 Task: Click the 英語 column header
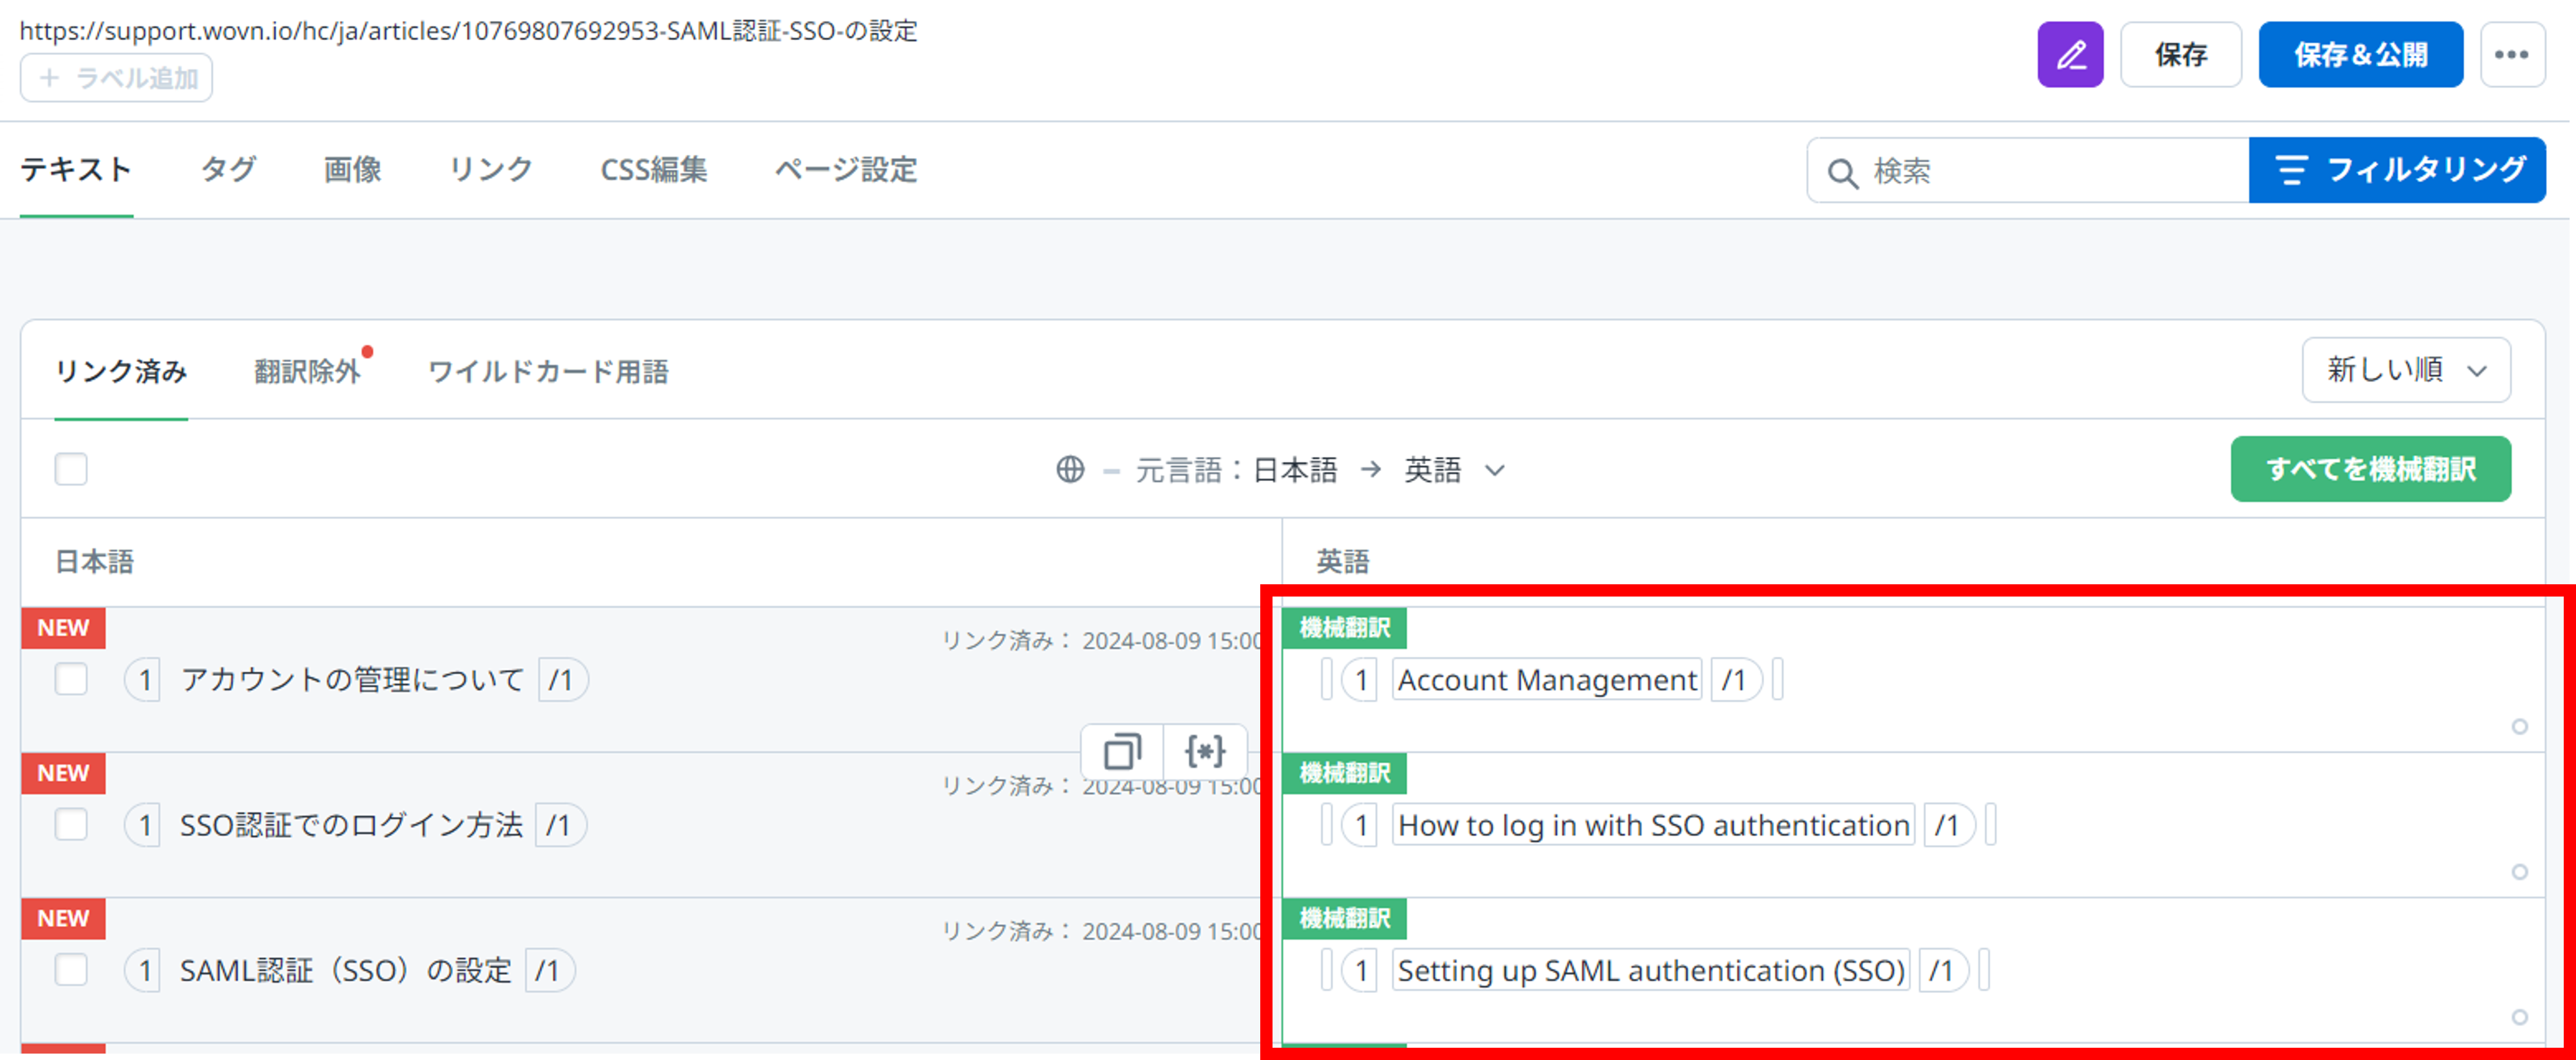pos(1342,562)
